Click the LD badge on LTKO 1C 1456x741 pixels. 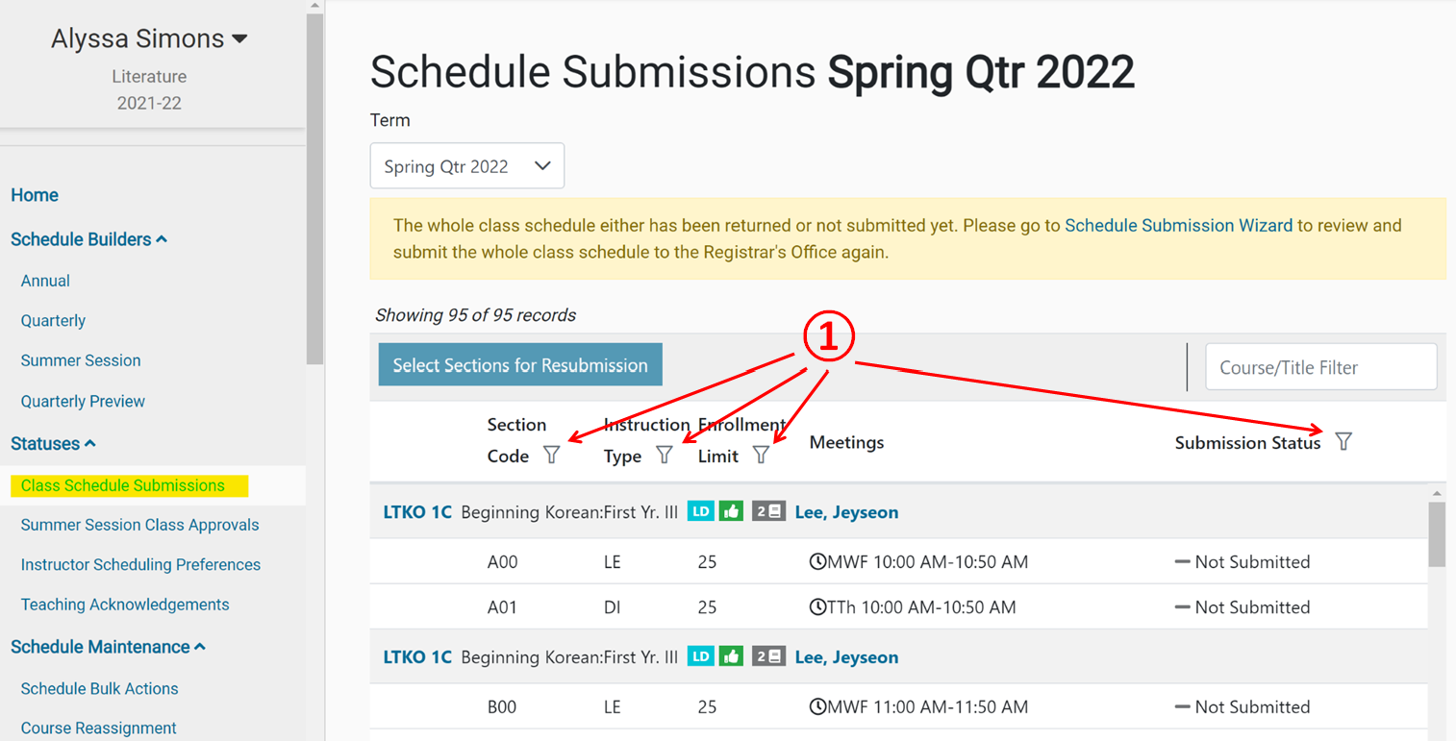click(701, 511)
